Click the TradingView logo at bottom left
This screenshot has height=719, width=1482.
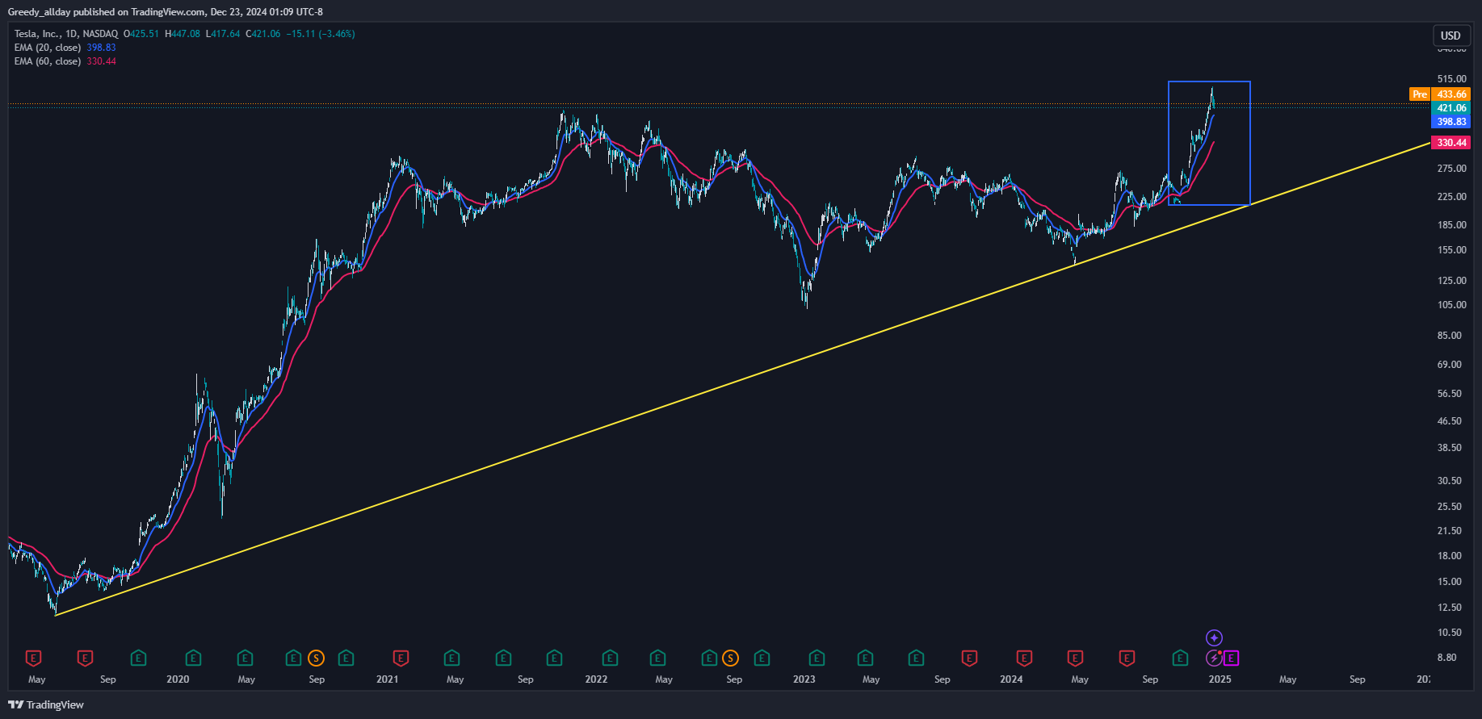pyautogui.click(x=46, y=704)
